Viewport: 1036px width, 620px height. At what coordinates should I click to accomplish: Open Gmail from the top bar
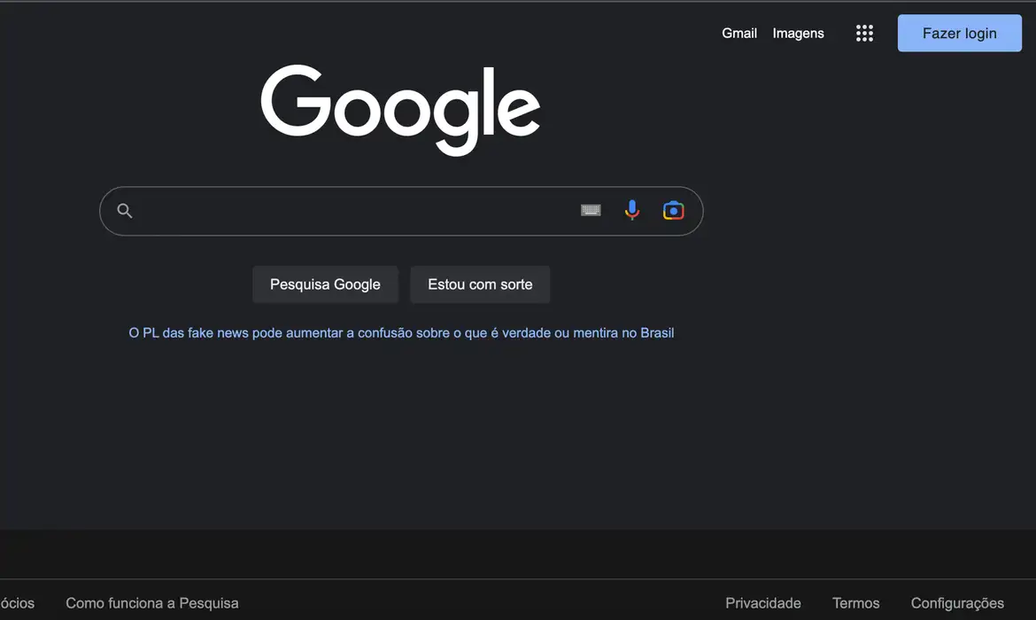click(738, 33)
